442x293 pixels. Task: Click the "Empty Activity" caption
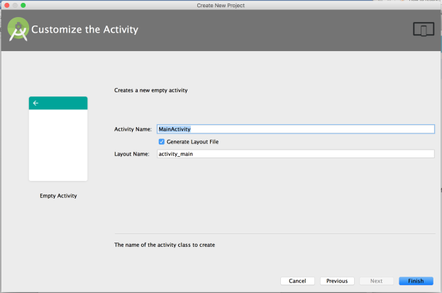(x=58, y=196)
